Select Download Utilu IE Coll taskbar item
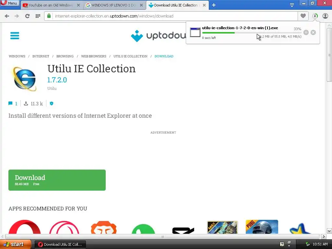Screen dimensions: 332x249 [x=60, y=244]
